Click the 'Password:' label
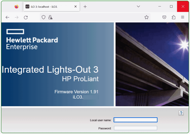Viewport: 190px width, 134px height. tap(105, 128)
